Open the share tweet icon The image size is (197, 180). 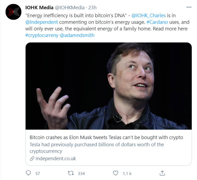tap(162, 173)
